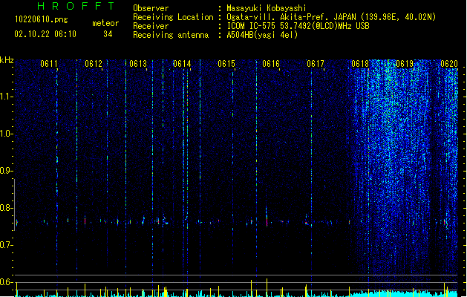Click the 0612 time marker

point(94,64)
